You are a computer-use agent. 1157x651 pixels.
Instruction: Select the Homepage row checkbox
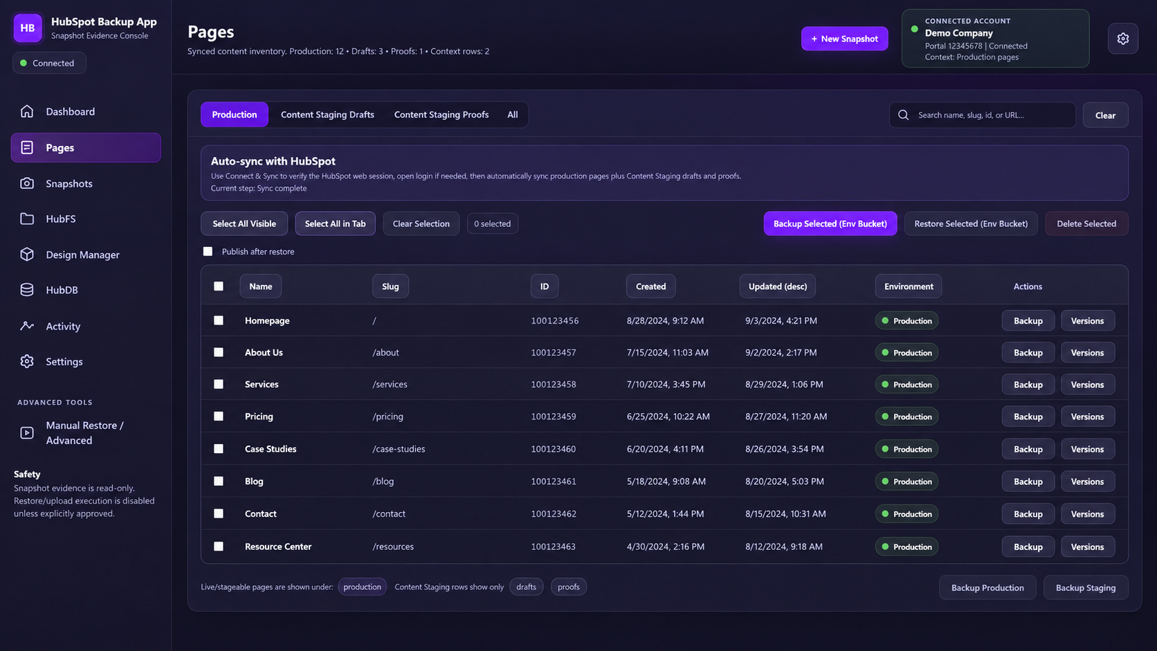pos(219,320)
